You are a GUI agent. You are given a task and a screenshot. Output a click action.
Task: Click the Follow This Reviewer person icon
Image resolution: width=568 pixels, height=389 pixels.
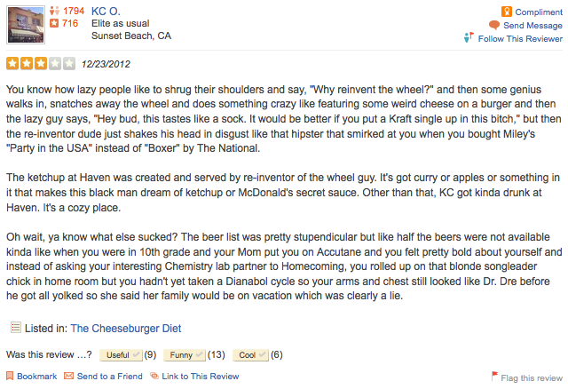469,38
